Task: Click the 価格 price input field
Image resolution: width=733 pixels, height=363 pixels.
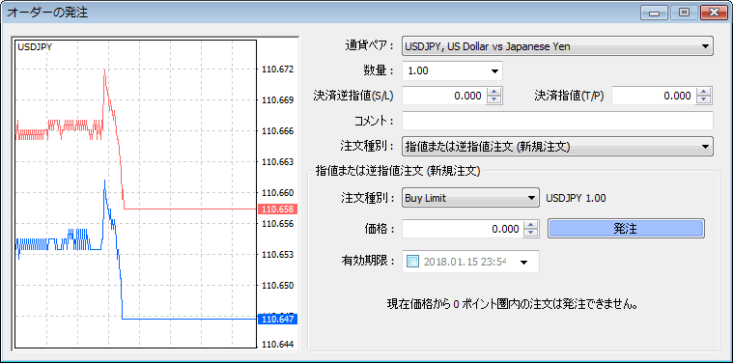Action: click(x=463, y=229)
